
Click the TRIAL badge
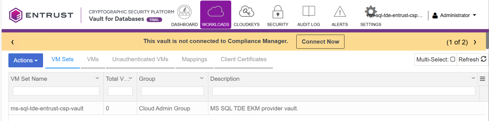pyautogui.click(x=154, y=20)
